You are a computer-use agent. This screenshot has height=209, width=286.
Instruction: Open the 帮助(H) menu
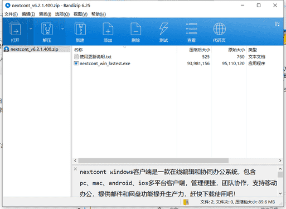point(99,14)
